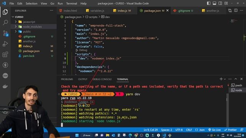Screen dimensions: 246x138
Task: Toggle the primary side bar layout icon
Action: [208, 3]
